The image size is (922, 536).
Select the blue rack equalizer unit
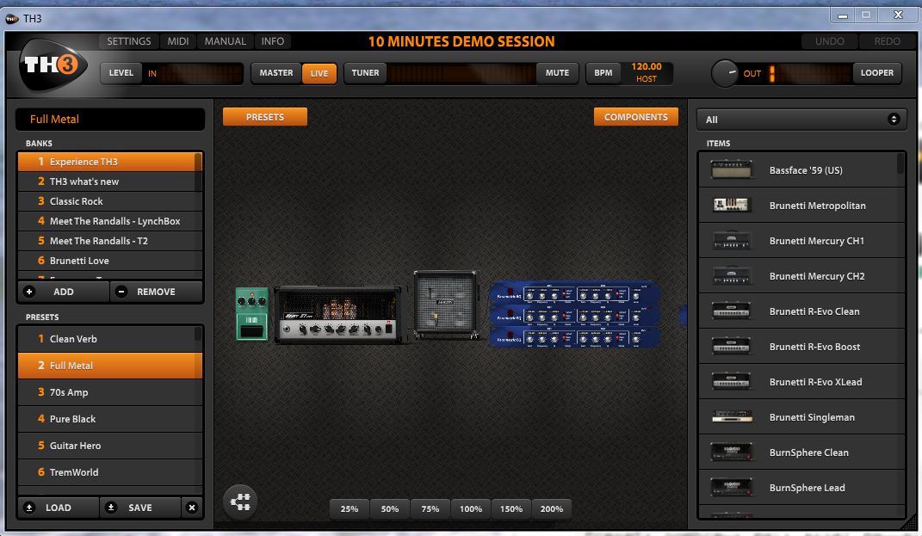[x=575, y=314]
